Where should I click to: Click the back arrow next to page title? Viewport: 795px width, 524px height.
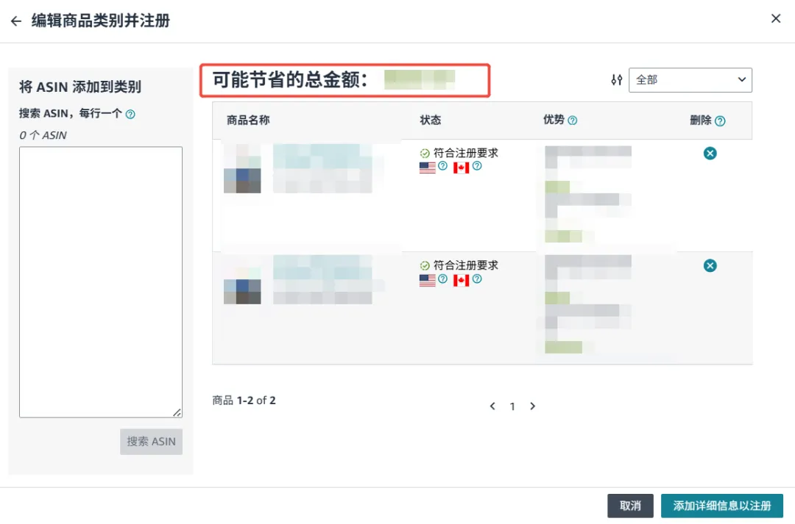15,20
